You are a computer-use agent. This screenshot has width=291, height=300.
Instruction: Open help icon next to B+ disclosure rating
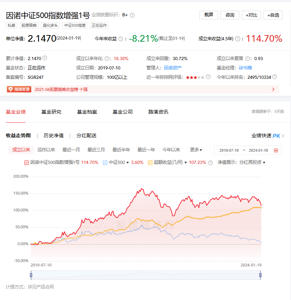tap(132, 15)
